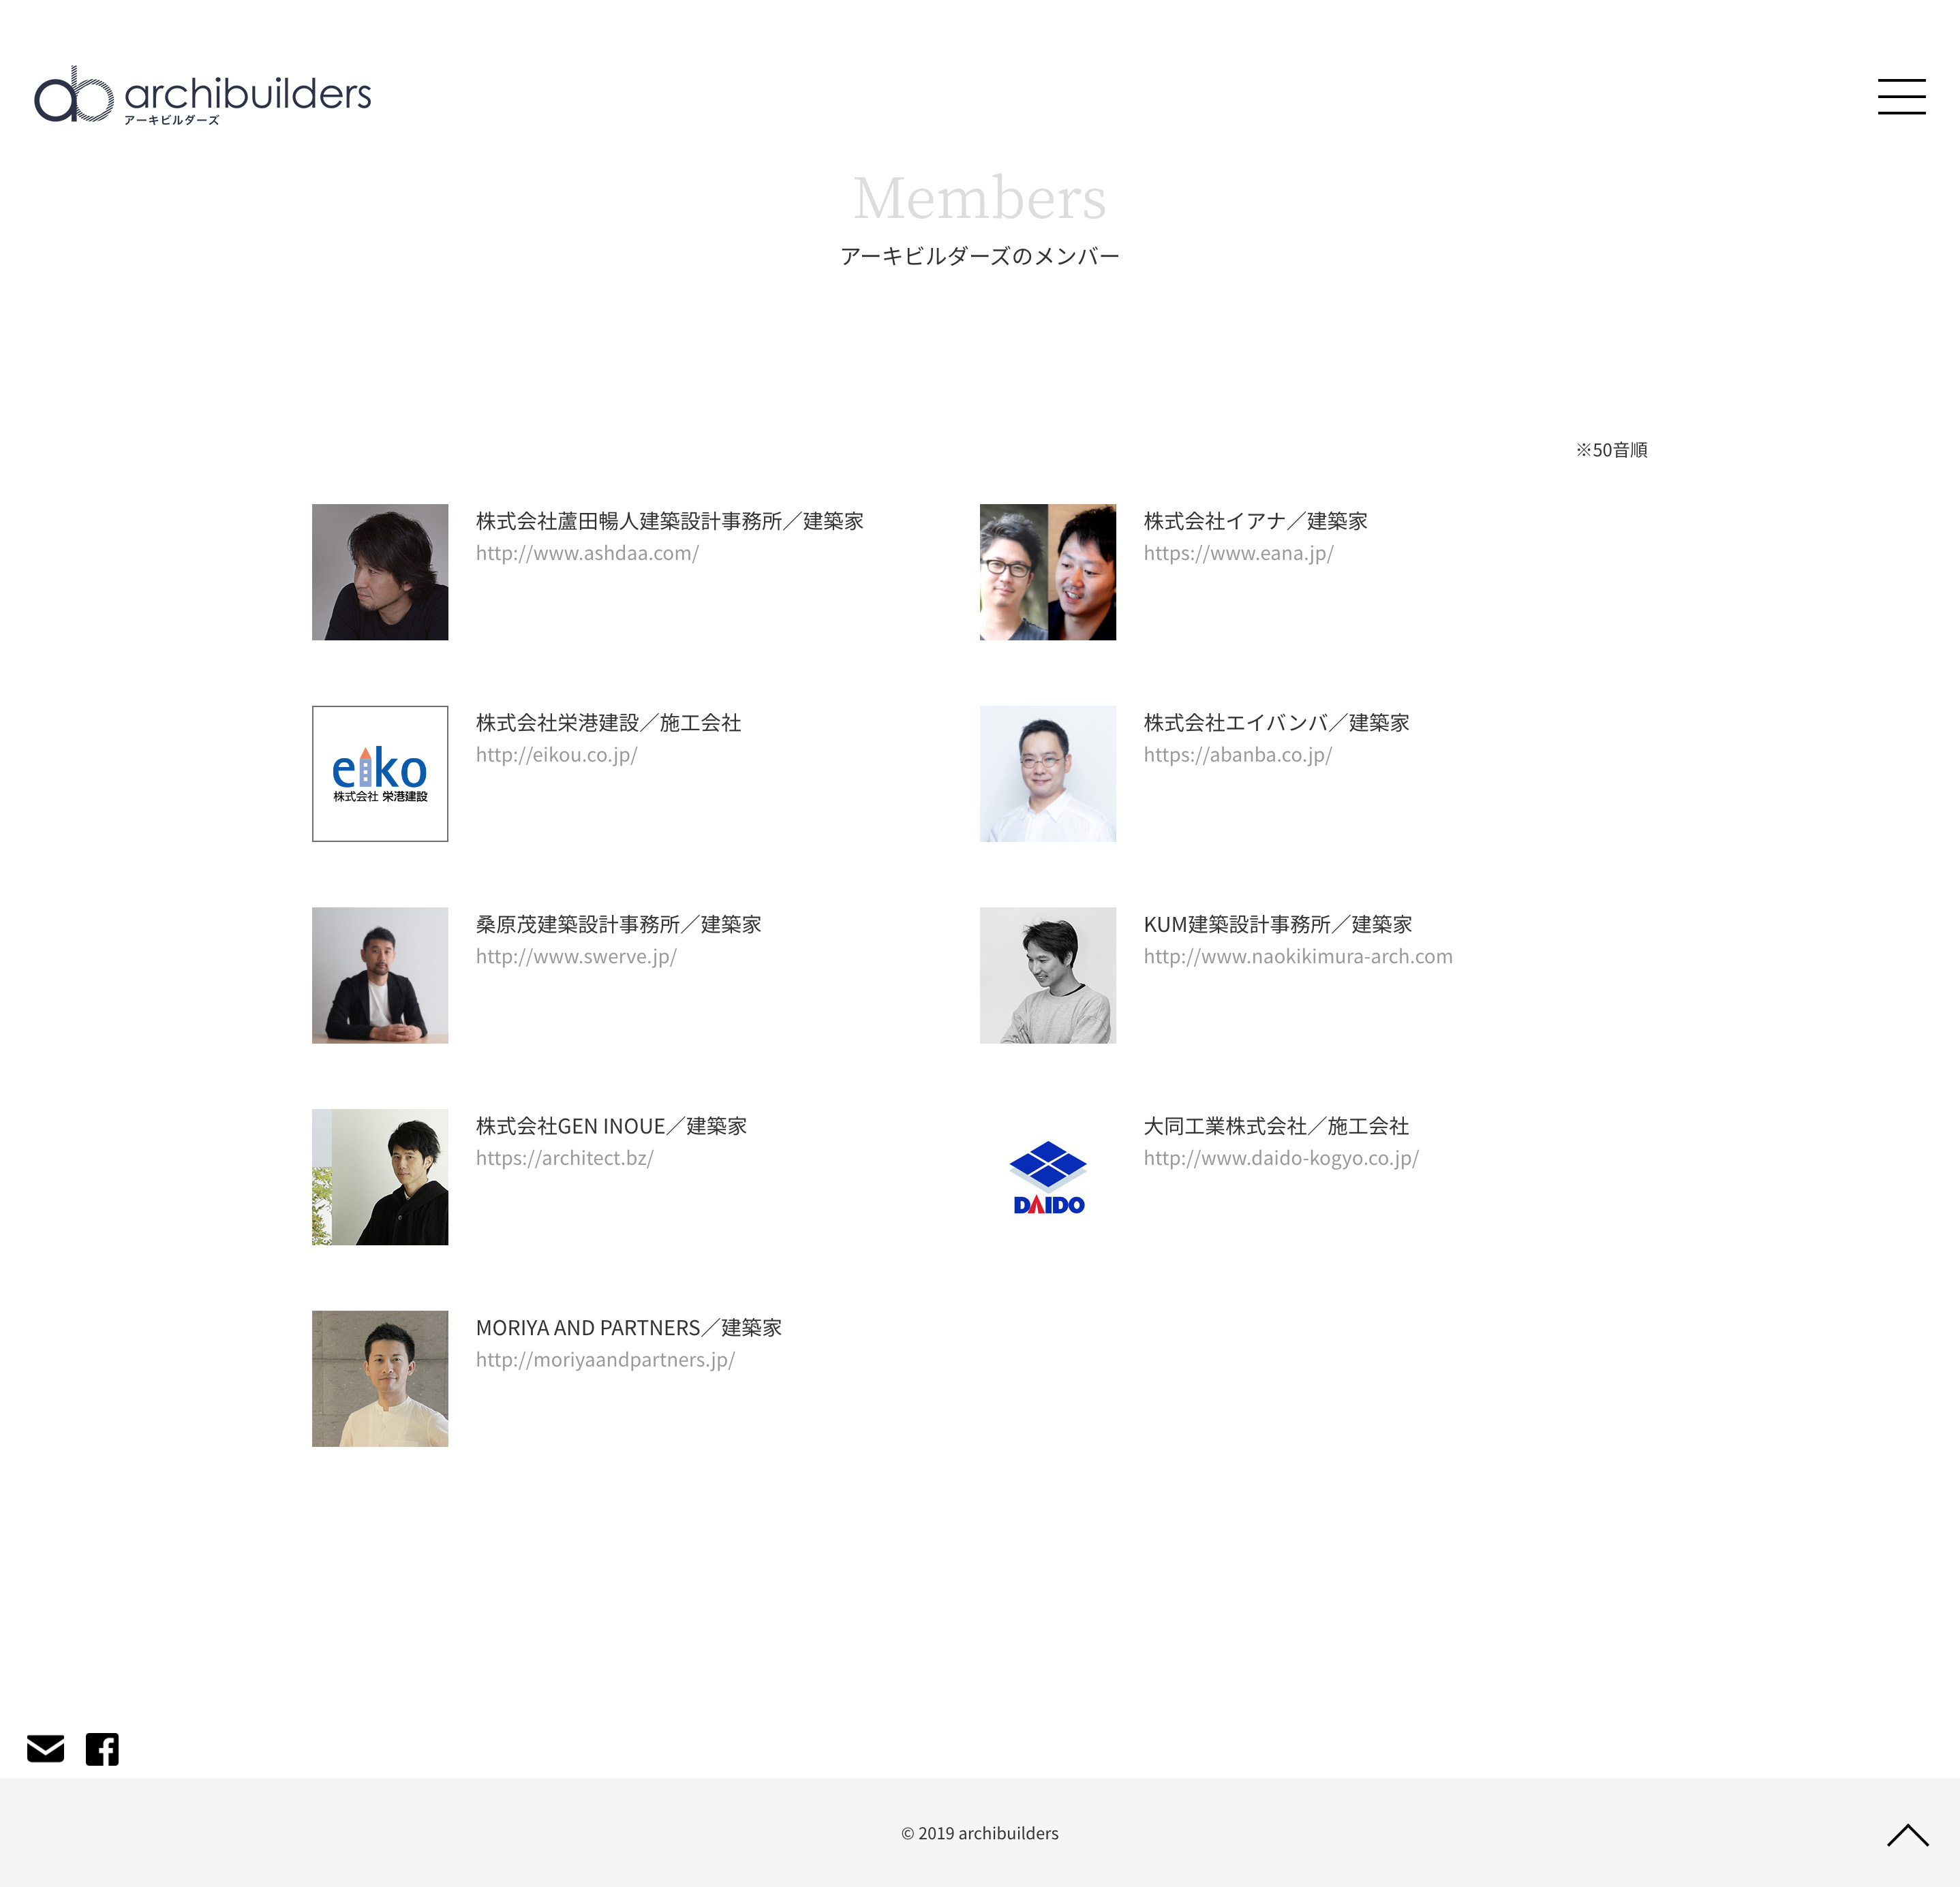Open the GEN INOUE member portrait
This screenshot has width=1960, height=1887.
coord(380,1177)
